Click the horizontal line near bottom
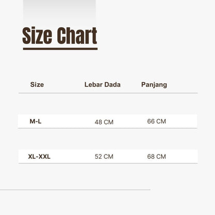Screen dimensions: 215x215 coord(75,190)
